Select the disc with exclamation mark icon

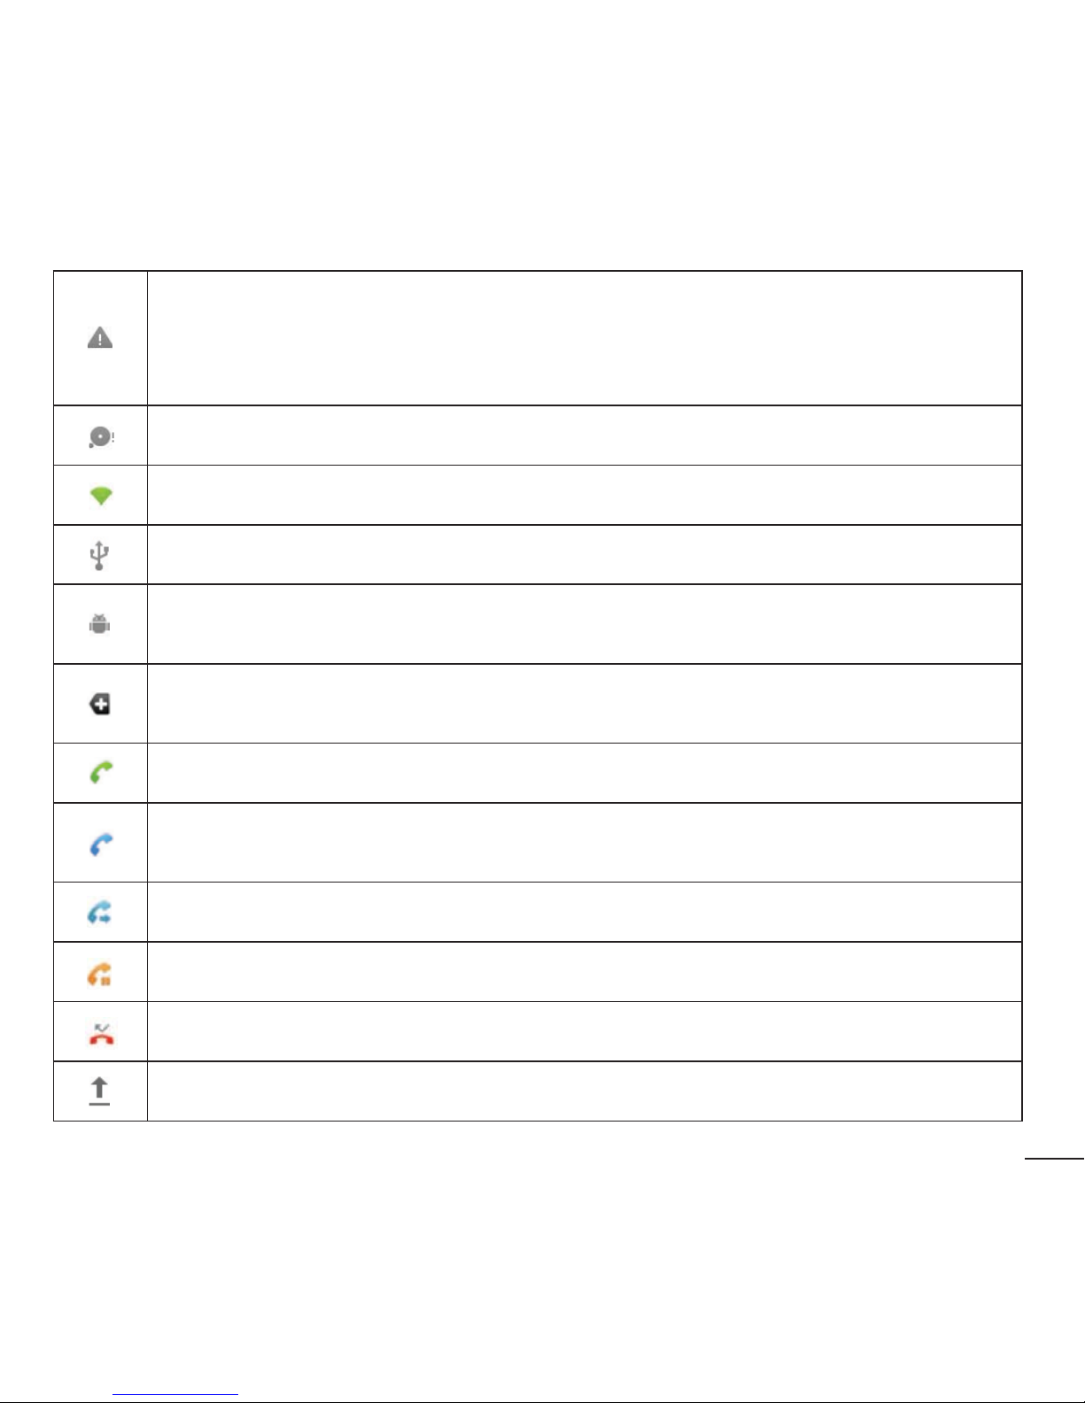point(101,436)
